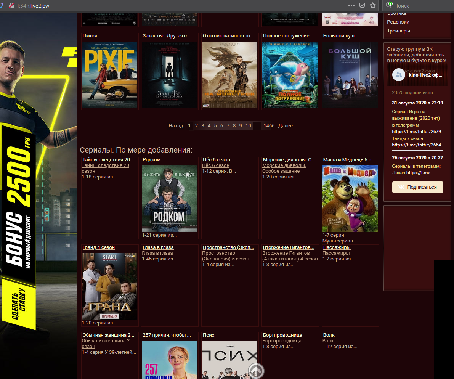Open the page actions three-dots menu

(x=351, y=5)
